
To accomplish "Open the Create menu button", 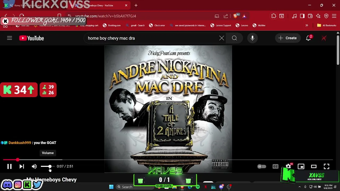I will (x=288, y=38).
